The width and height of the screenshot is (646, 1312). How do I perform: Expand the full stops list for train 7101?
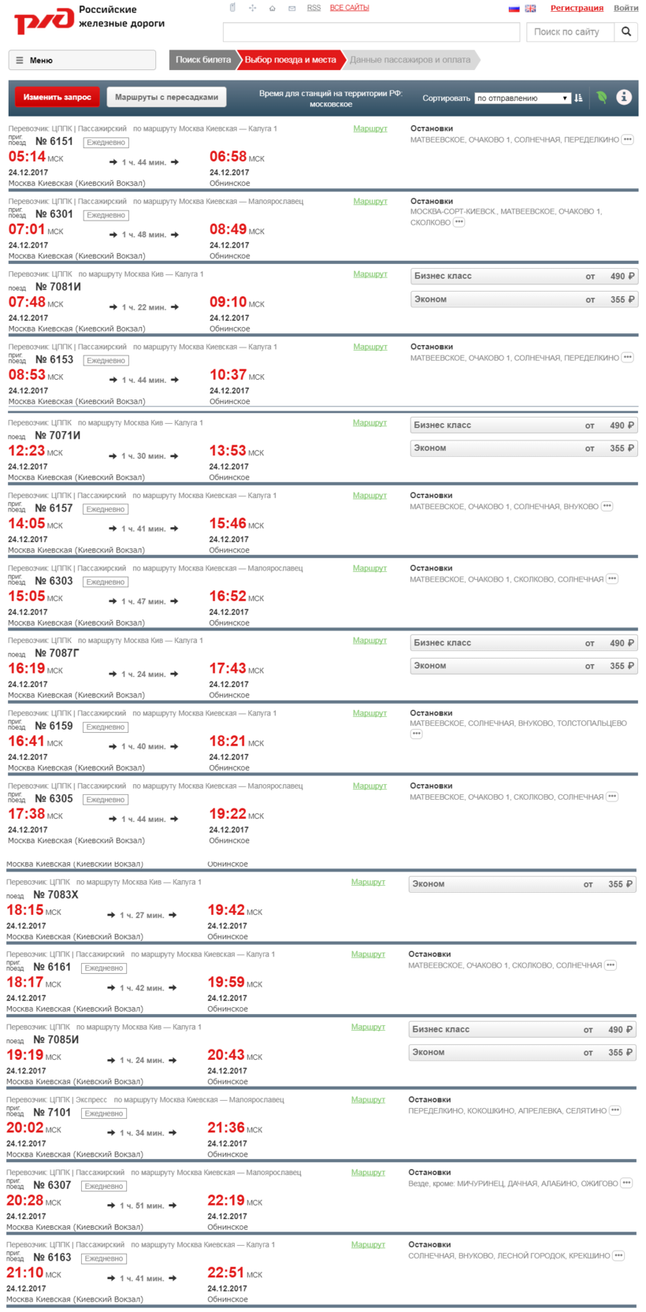tap(615, 1111)
